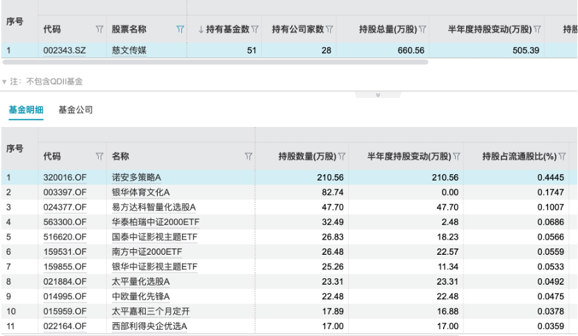Open active filter on 股票名称 column
Image resolution: width=578 pixels, height=336 pixels.
pos(180,29)
